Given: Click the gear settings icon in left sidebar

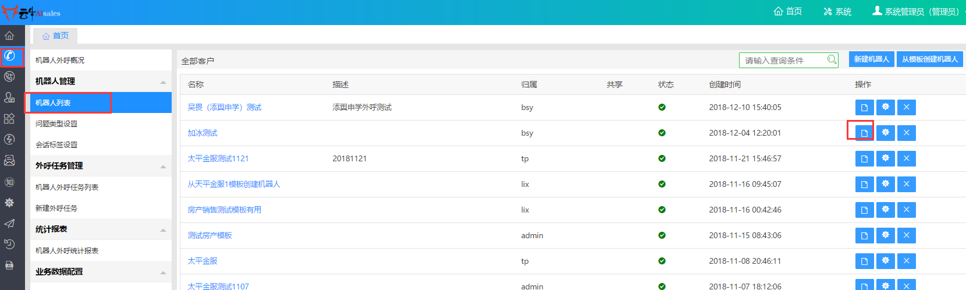Looking at the screenshot, I should click(10, 203).
